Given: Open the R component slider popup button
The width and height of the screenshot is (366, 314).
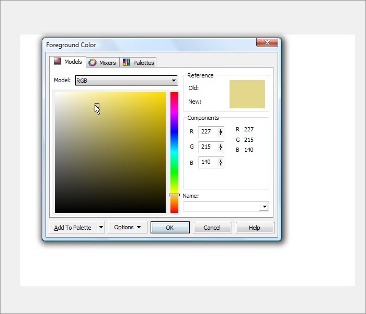Looking at the screenshot, I should 220,132.
